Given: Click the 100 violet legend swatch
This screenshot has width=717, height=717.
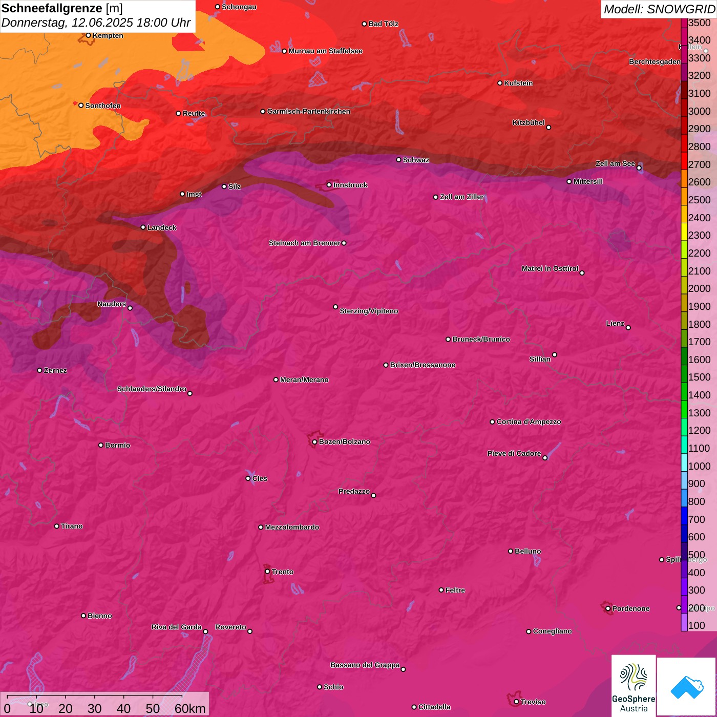Looking at the screenshot, I should [x=684, y=622].
